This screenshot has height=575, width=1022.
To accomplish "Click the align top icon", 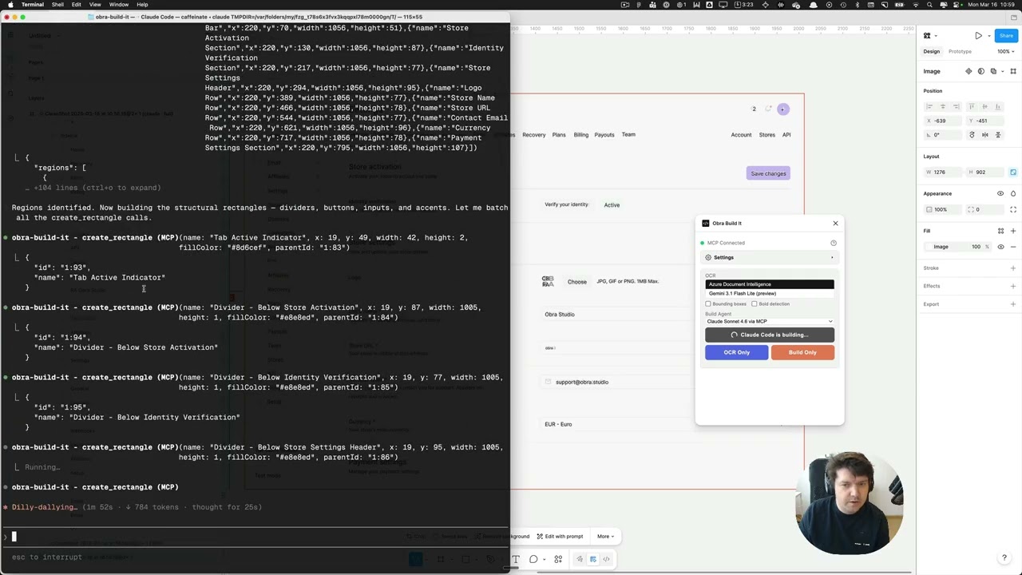I will pyautogui.click(x=972, y=106).
